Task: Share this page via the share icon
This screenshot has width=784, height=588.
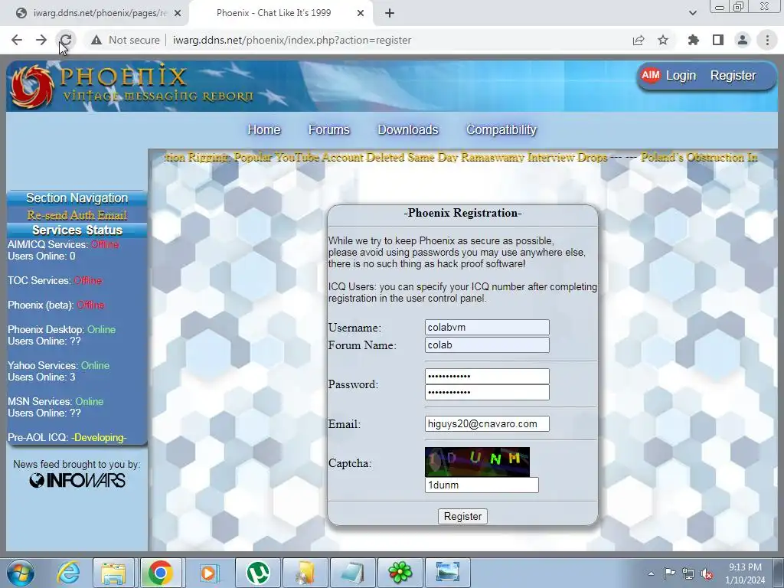Action: click(x=639, y=40)
